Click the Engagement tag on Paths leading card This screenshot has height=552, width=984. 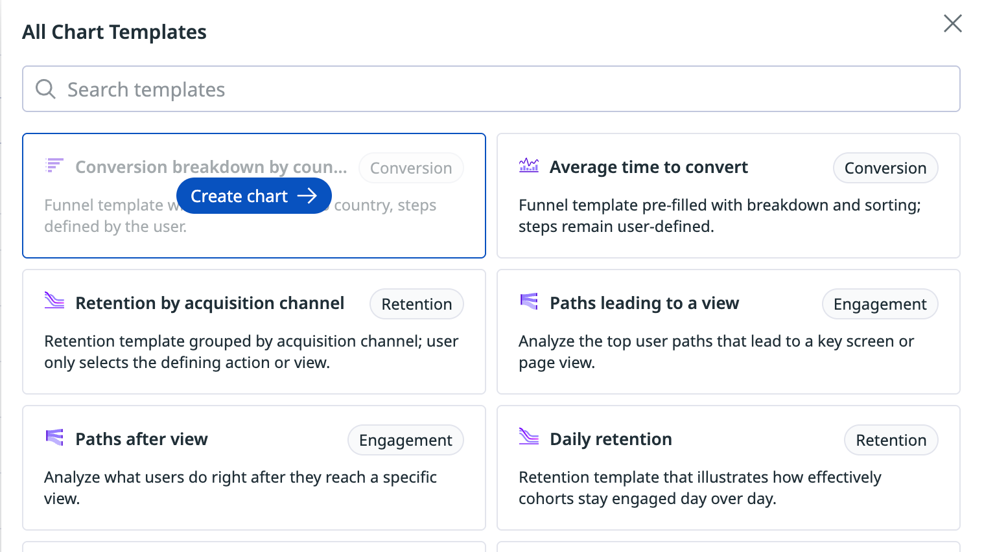[880, 304]
